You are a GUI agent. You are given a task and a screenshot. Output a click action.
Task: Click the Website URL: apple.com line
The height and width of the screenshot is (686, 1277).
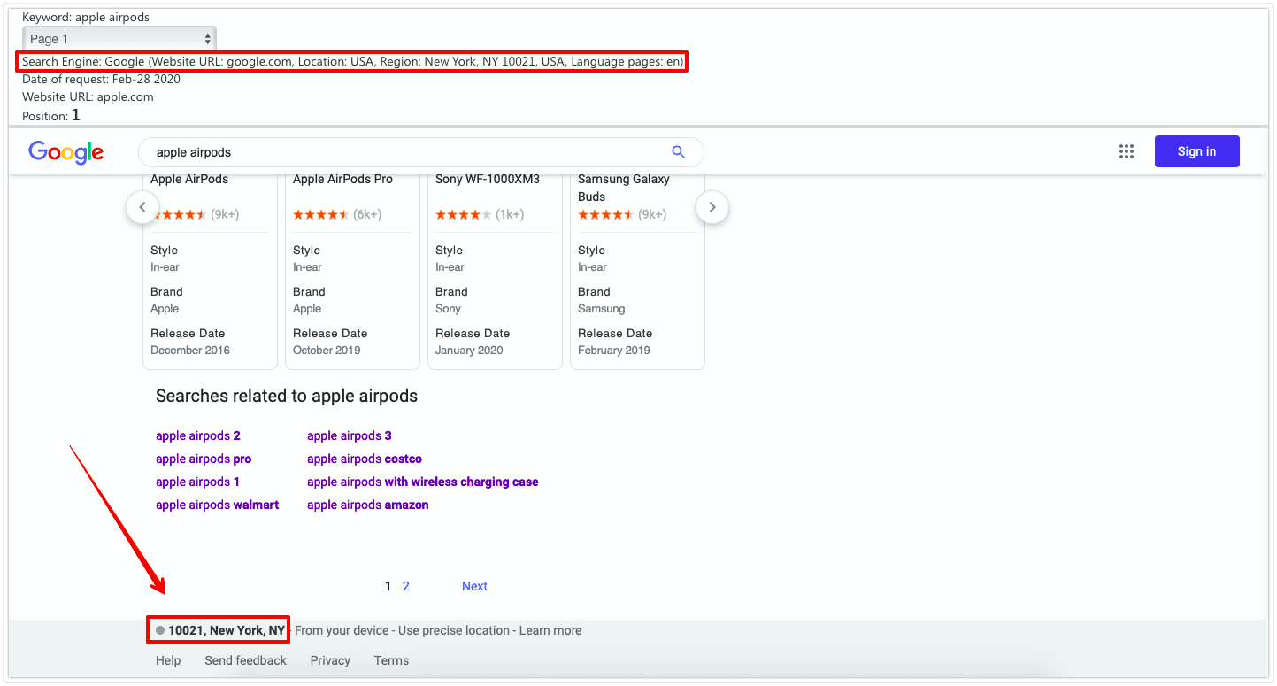(x=88, y=96)
